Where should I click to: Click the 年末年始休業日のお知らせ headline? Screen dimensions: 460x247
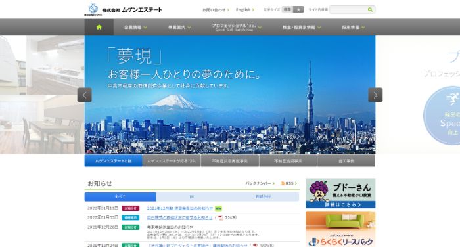click(x=170, y=227)
